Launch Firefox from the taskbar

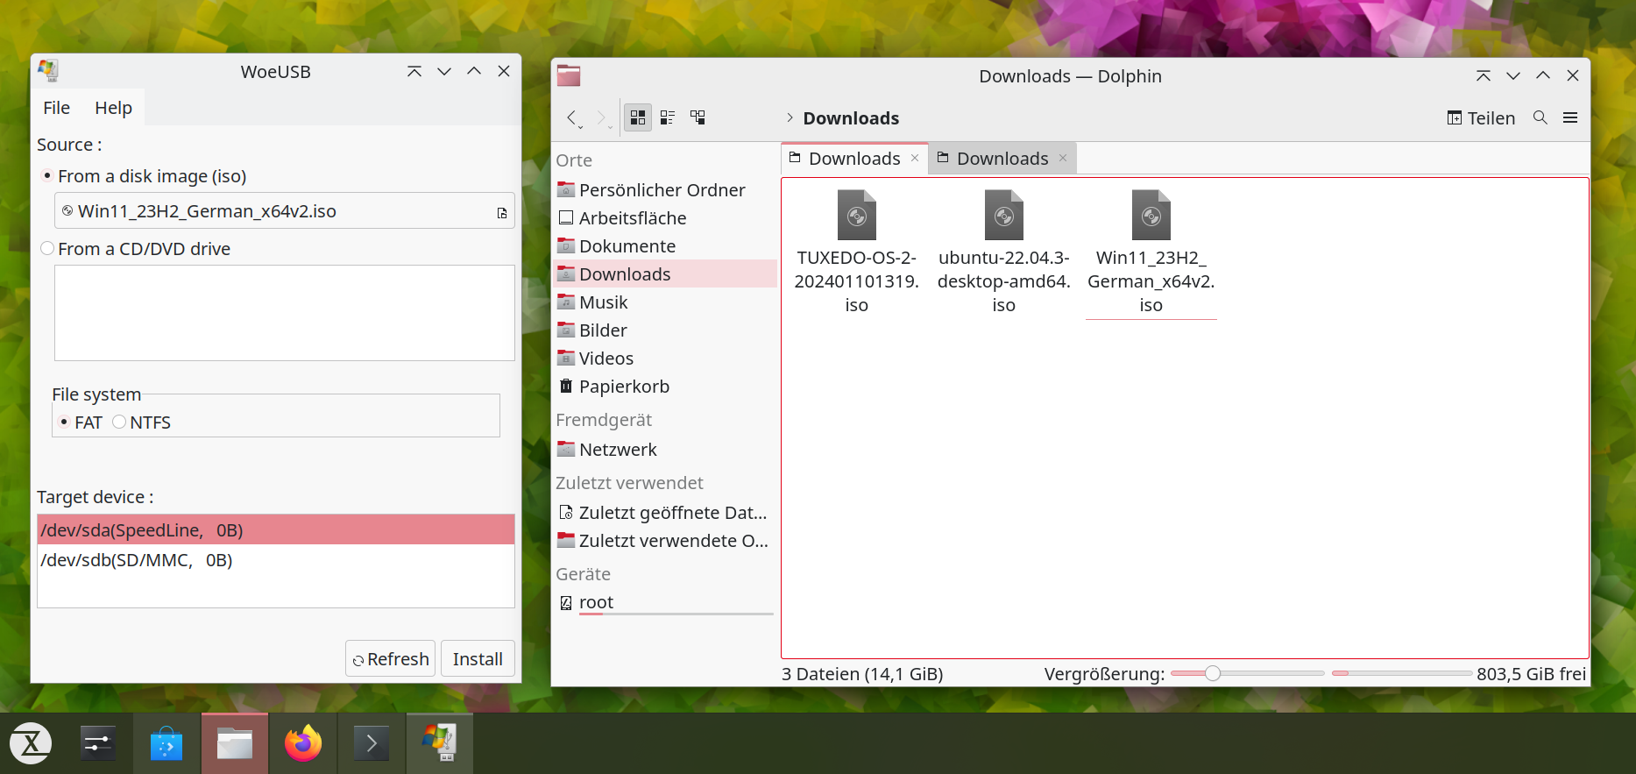click(303, 743)
